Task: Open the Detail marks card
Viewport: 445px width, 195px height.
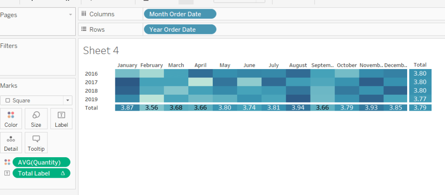Action: [11, 142]
